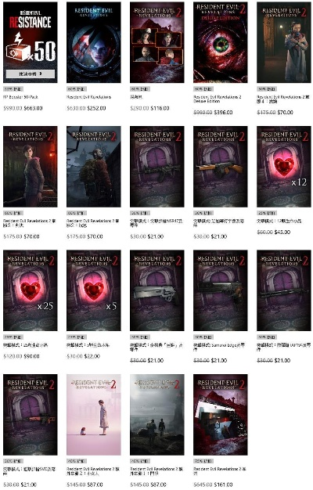313x490 pixels.
Task: Open the pink cover with girl and teddy bear
Action: pyautogui.click(x=94, y=414)
